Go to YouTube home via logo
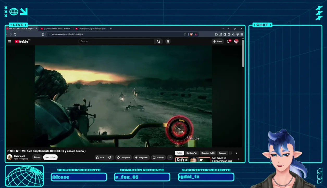This screenshot has height=188, width=327. pos(21,41)
